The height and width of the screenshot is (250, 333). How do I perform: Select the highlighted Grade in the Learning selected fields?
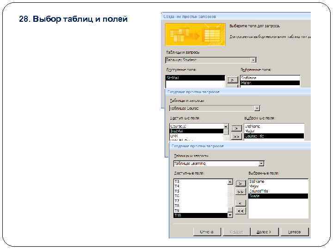tap(278, 196)
